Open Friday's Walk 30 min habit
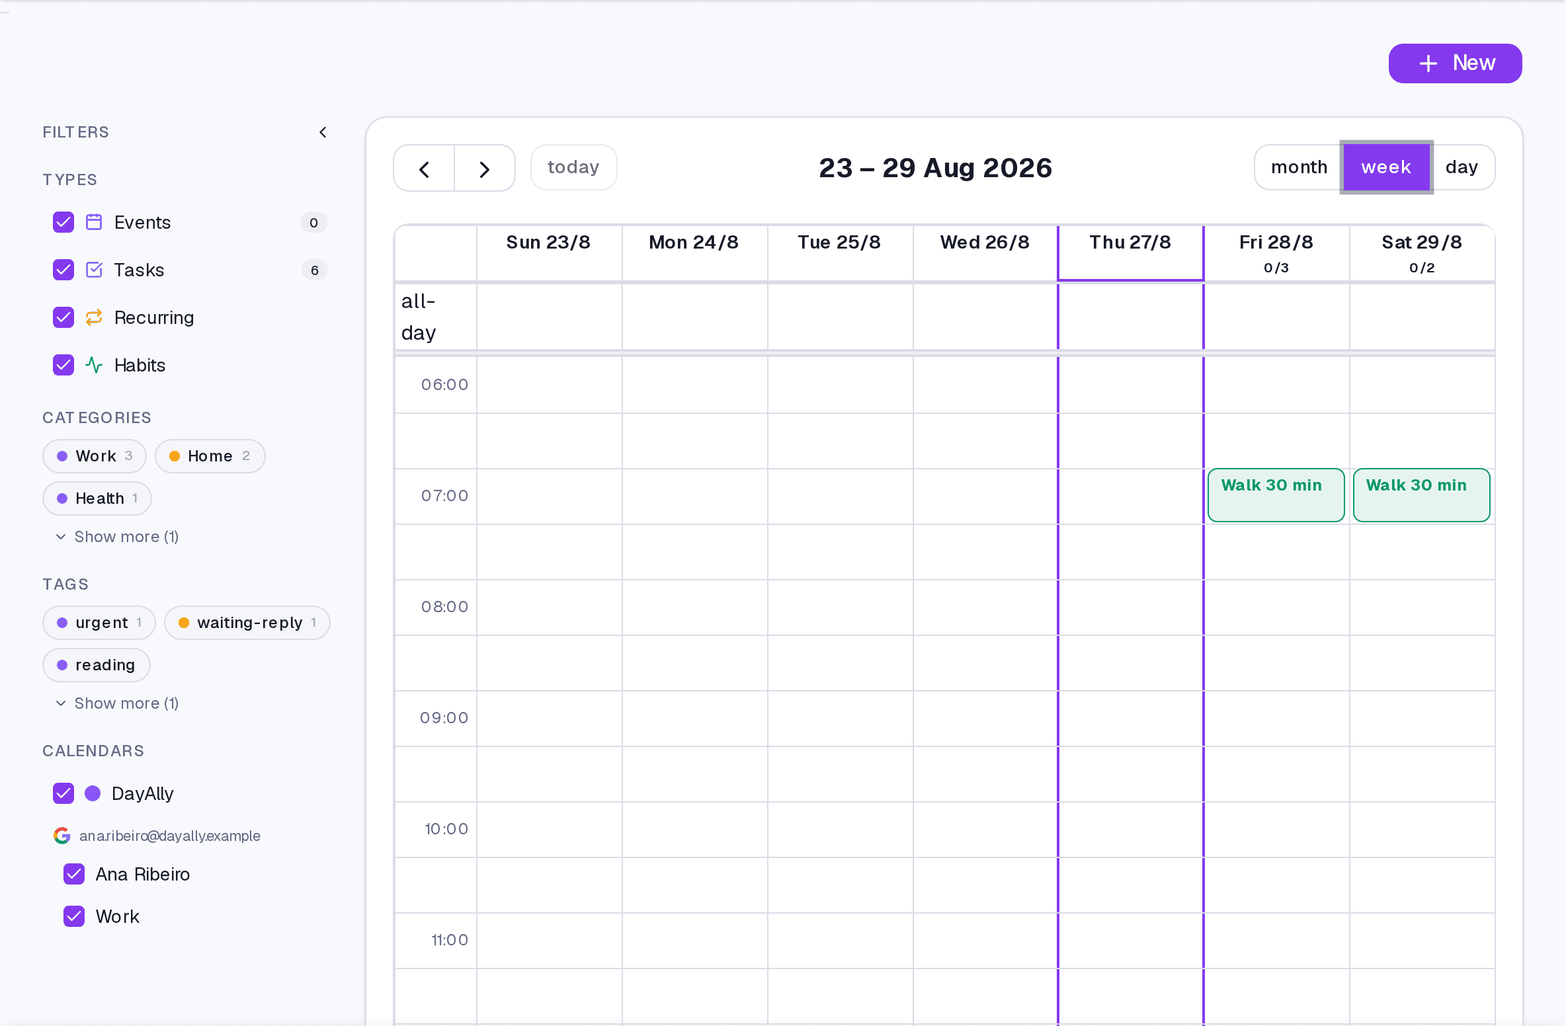1566x1026 pixels. [1276, 495]
